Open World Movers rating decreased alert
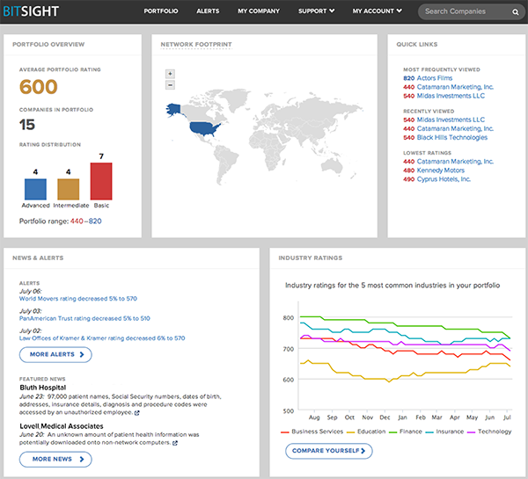This screenshot has height=479, width=528. click(78, 299)
